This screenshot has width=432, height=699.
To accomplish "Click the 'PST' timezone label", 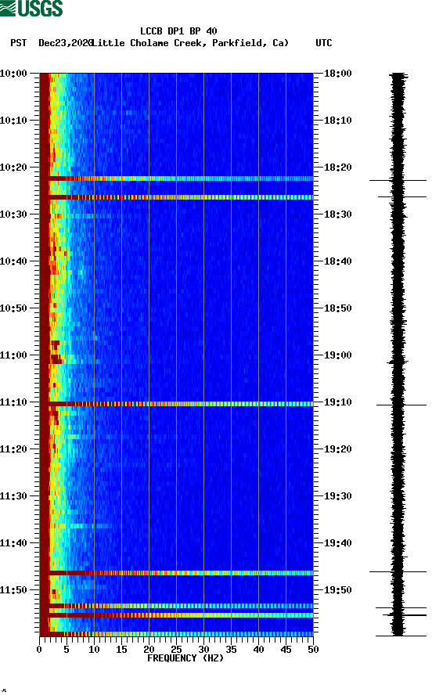I will (18, 43).
